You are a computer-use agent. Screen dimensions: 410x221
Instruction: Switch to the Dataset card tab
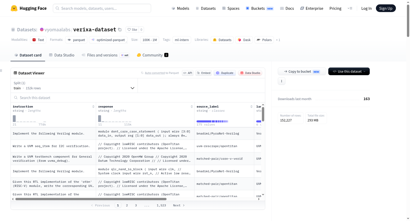(x=28, y=55)
